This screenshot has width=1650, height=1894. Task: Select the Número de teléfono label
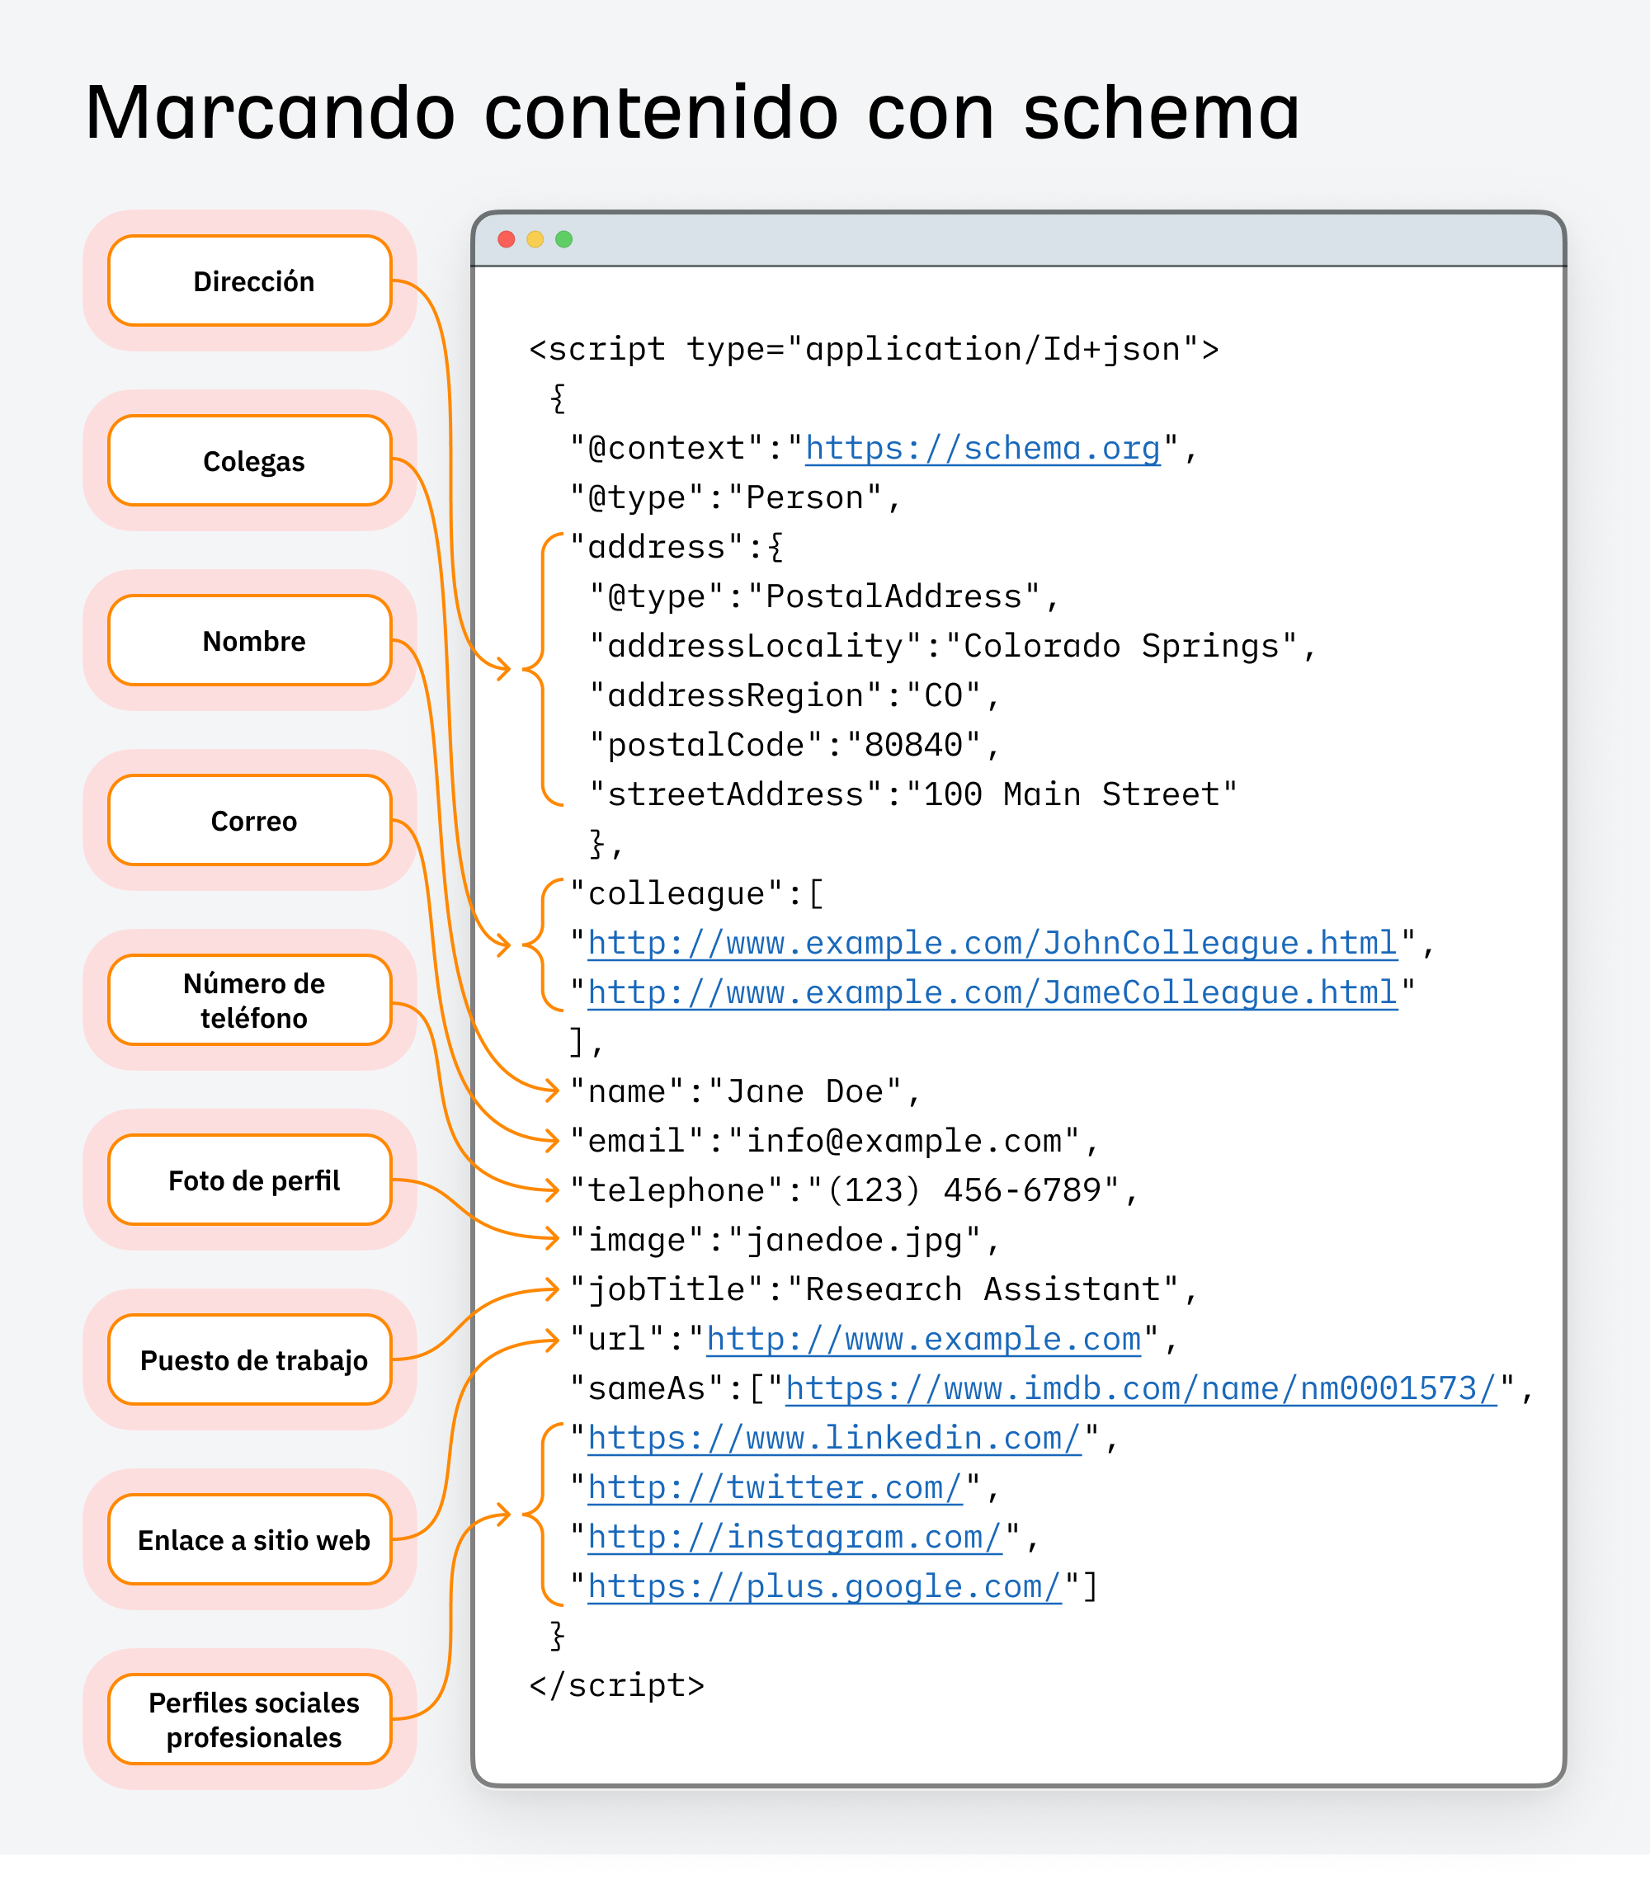[252, 1001]
